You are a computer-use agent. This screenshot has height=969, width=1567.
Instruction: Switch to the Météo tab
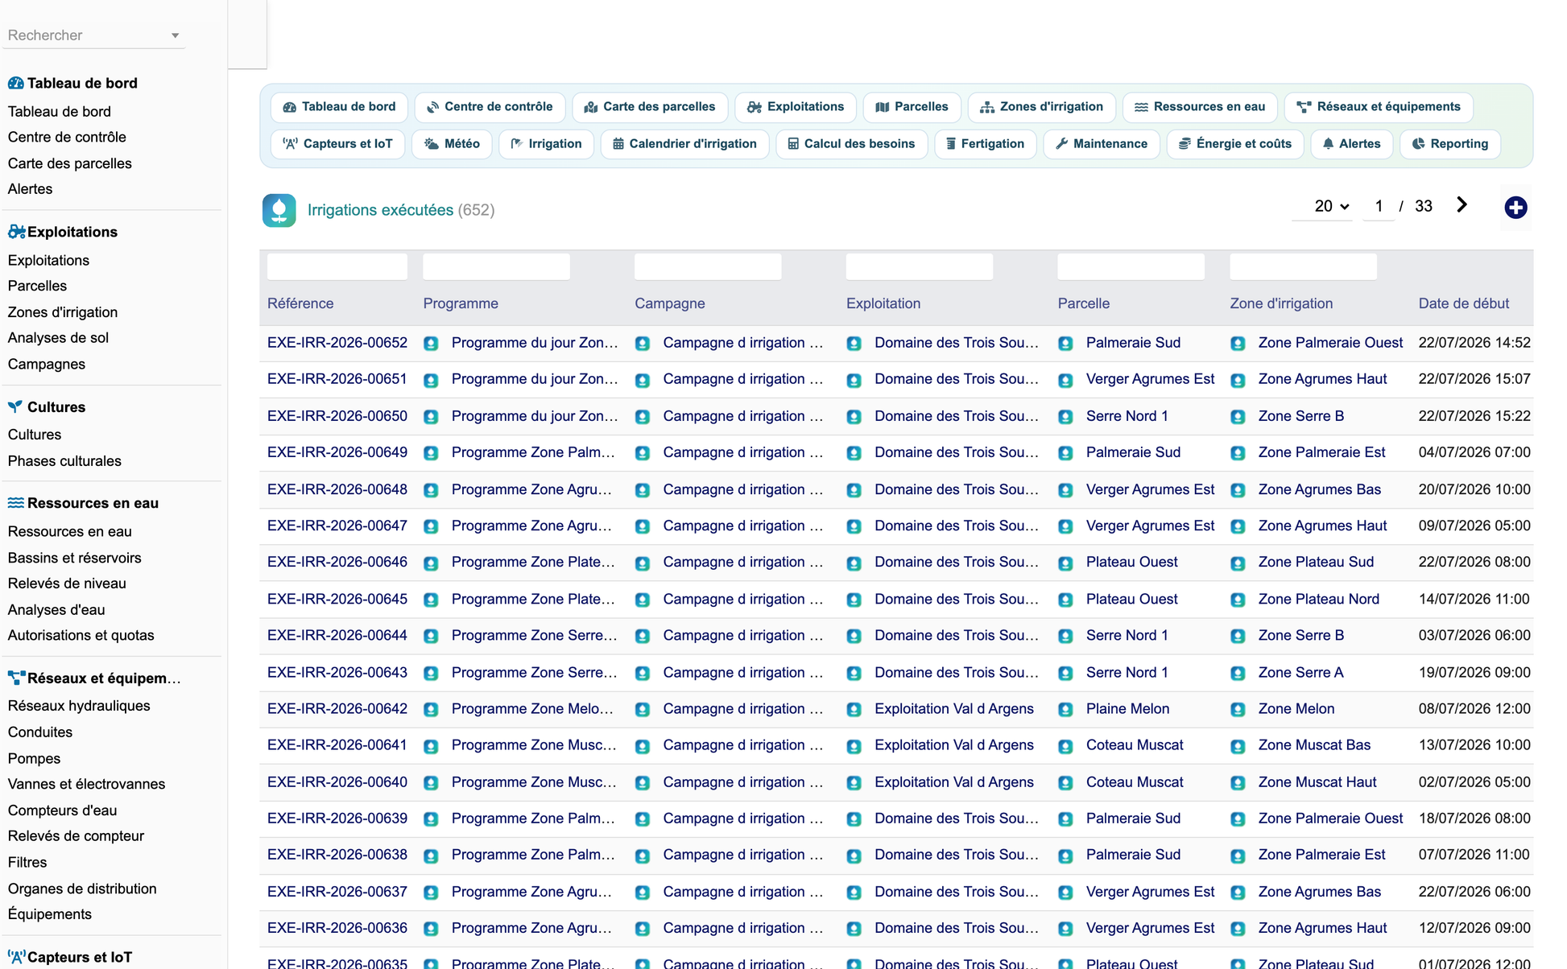[452, 144]
